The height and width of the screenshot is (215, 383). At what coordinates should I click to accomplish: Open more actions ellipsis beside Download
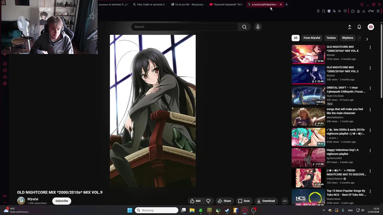coord(285,201)
